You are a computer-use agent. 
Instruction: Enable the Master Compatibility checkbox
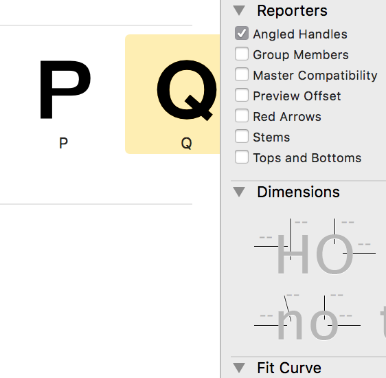tap(242, 74)
